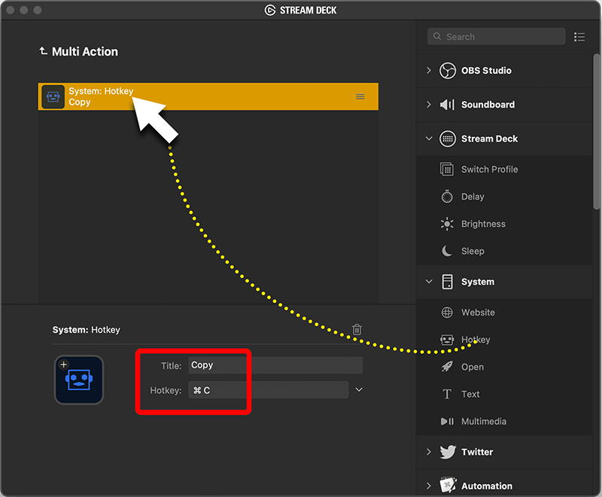The height and width of the screenshot is (497, 602).
Task: Click the back arrow beside Multi Action
Action: coord(43,50)
